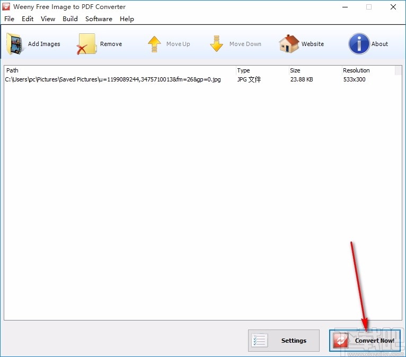
Task: Close the converter window
Action: click(393, 7)
